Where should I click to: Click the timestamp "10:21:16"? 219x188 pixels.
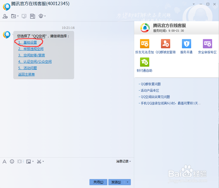coord(68,28)
